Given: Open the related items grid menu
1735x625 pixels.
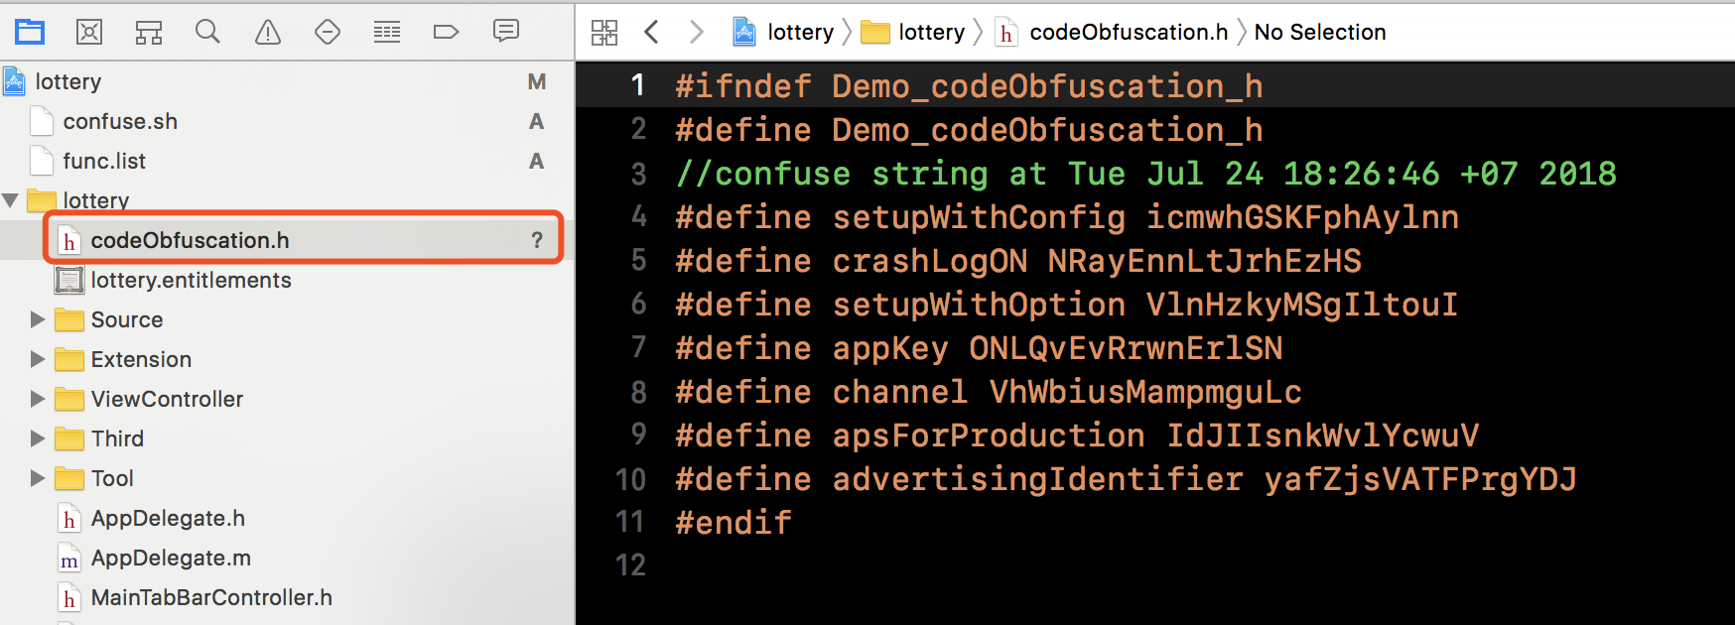Looking at the screenshot, I should tap(604, 33).
